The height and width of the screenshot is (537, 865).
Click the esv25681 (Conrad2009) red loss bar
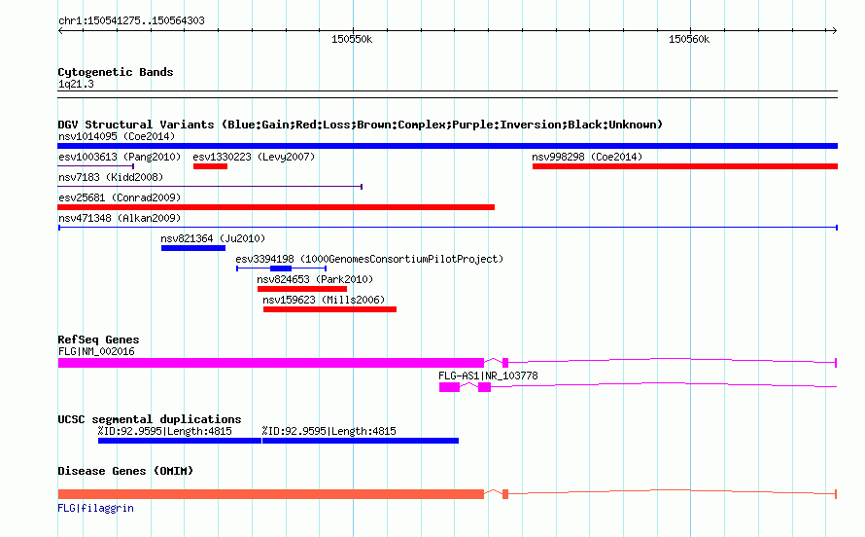tap(276, 207)
